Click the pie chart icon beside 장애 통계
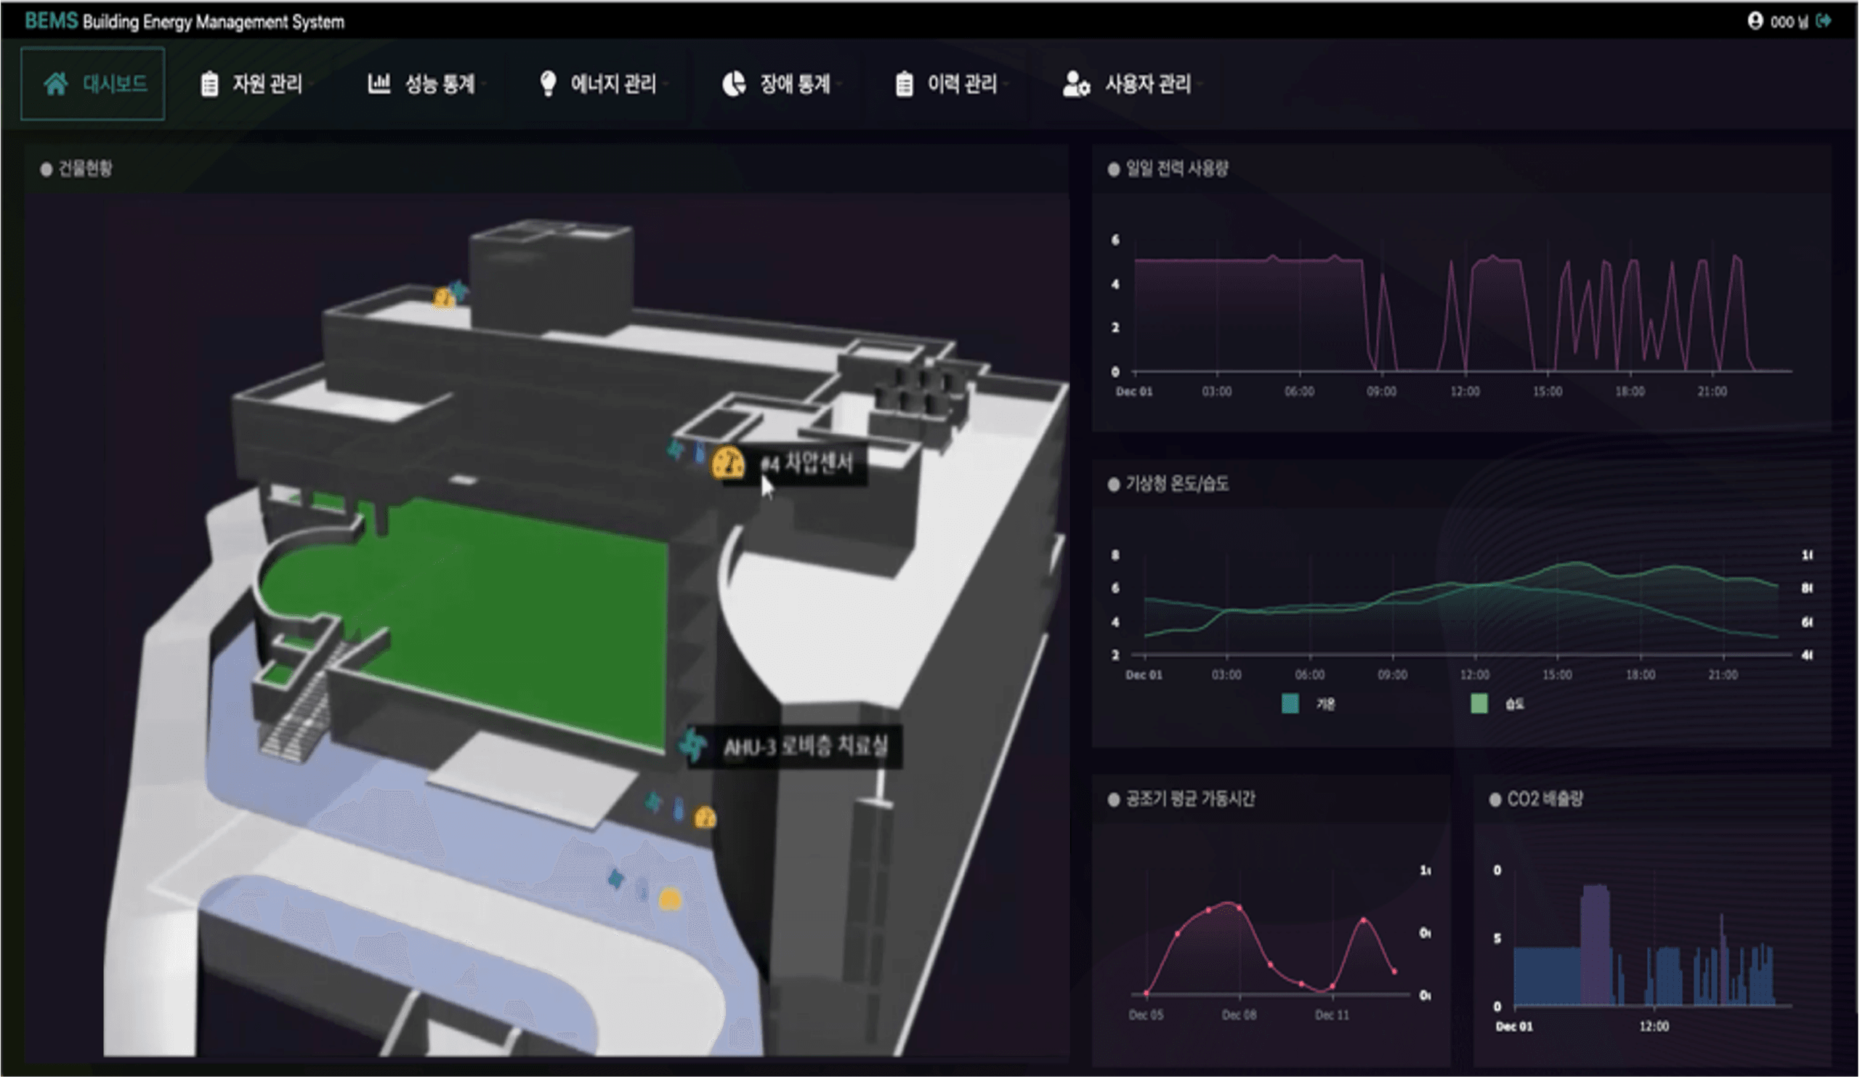1860x1077 pixels. tap(734, 84)
